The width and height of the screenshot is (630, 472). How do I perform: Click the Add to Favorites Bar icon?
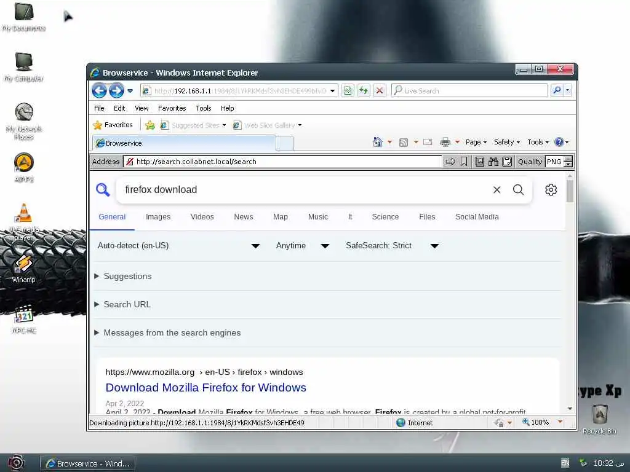pos(150,125)
